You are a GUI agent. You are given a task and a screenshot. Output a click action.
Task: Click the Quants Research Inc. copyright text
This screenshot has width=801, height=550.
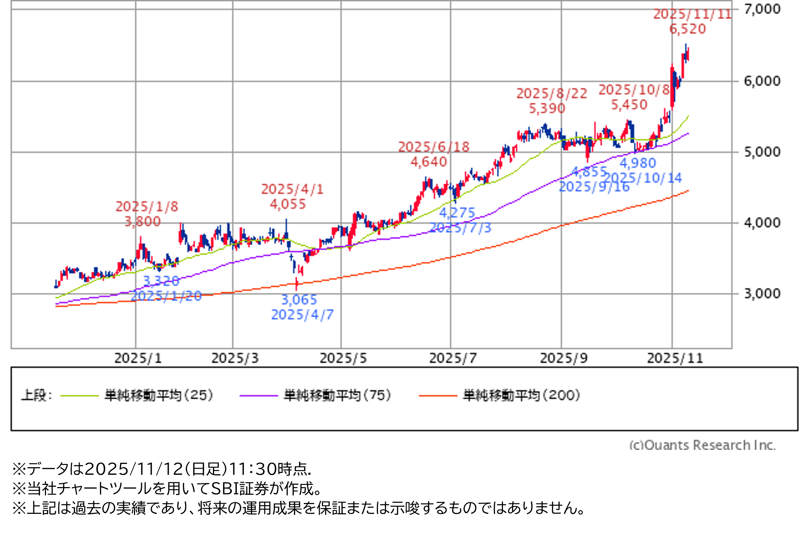coord(703,445)
